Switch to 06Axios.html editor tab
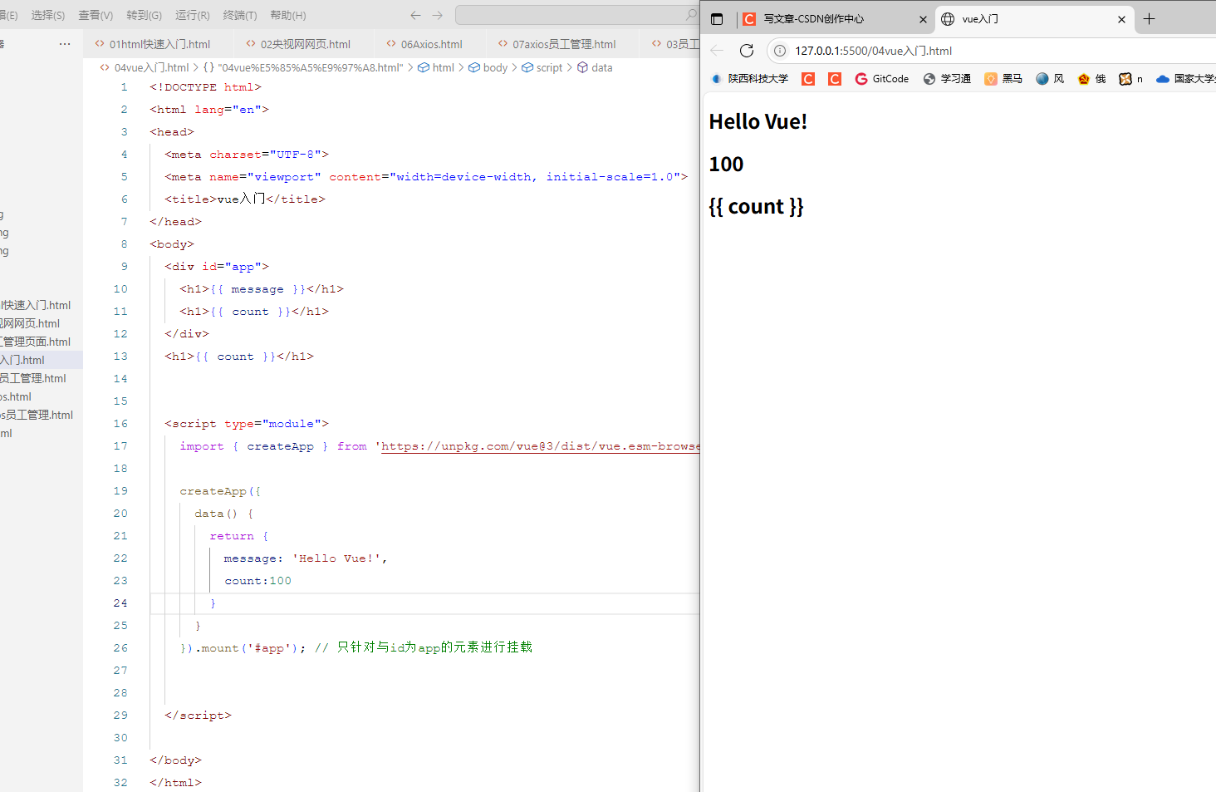This screenshot has width=1216, height=792. point(424,44)
